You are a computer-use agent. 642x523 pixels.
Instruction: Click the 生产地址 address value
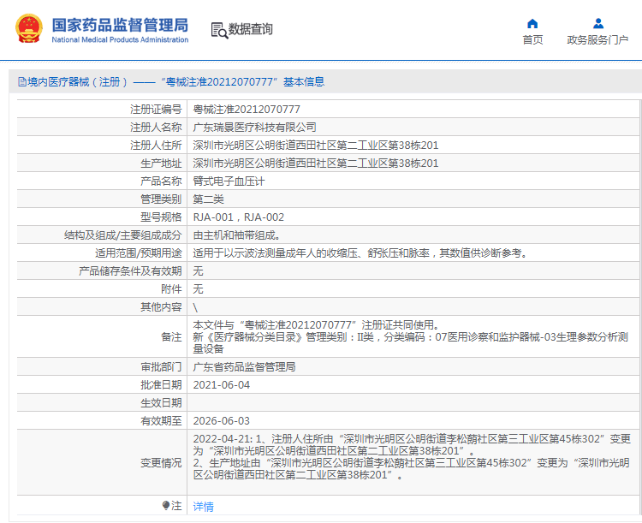pyautogui.click(x=316, y=163)
